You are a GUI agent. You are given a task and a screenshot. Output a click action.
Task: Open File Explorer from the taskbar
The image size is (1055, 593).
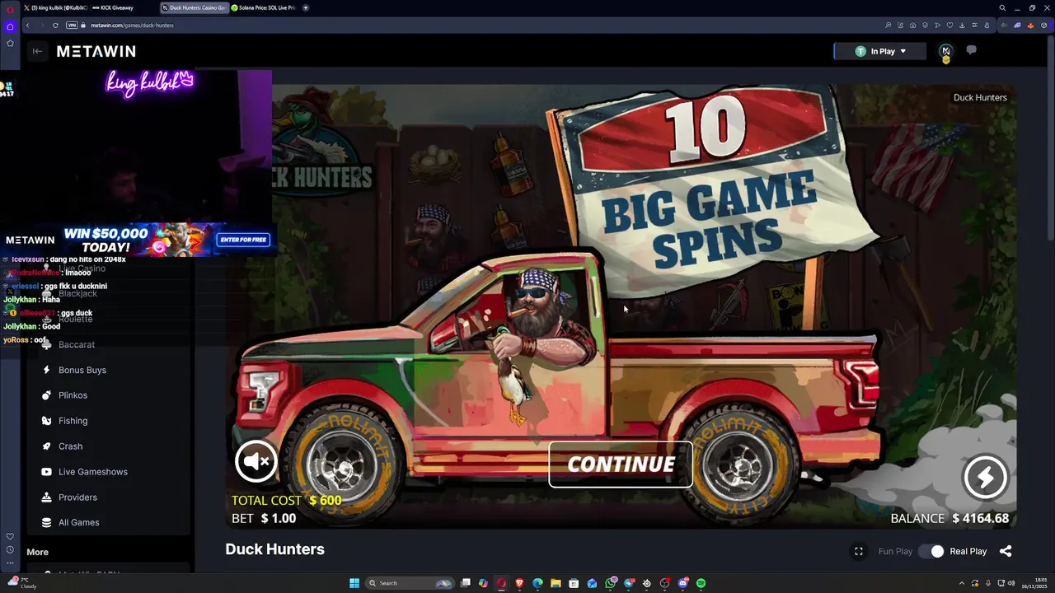556,583
